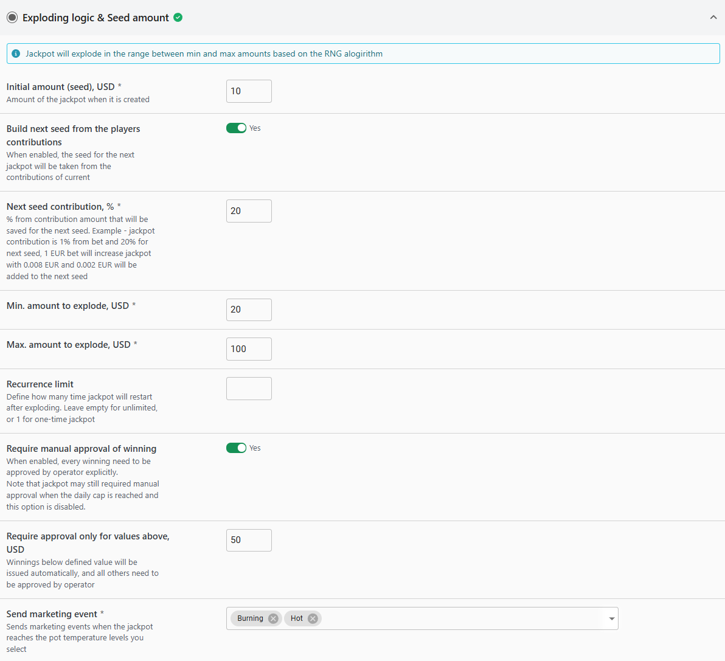725x661 pixels.
Task: Focus the Initial amount seed input
Action: [x=249, y=91]
